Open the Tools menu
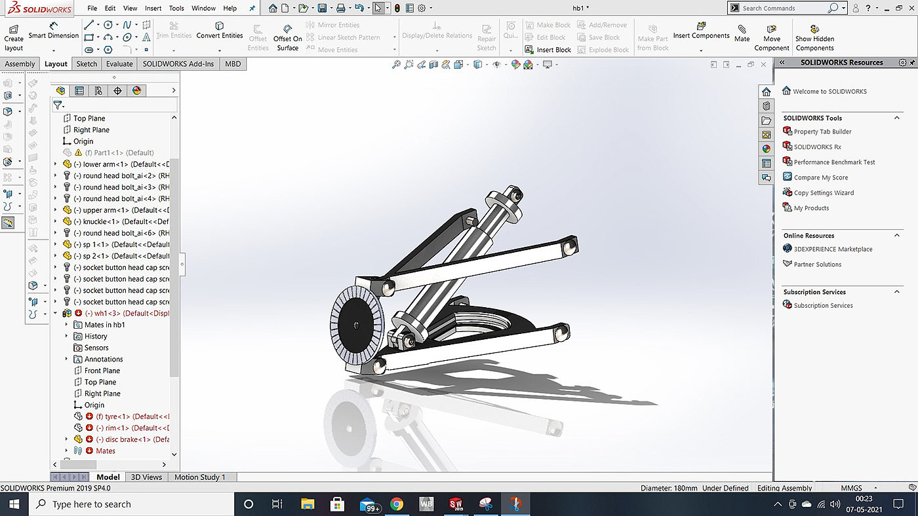The height and width of the screenshot is (516, 918). click(x=176, y=9)
